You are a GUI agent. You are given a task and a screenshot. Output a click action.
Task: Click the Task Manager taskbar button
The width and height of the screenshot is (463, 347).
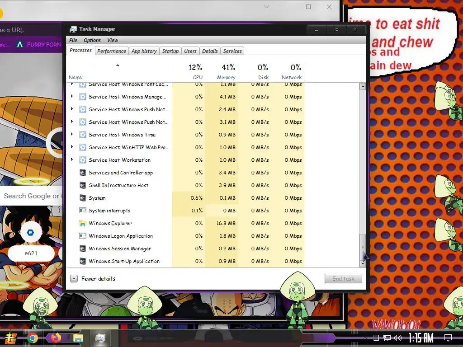tap(100, 338)
